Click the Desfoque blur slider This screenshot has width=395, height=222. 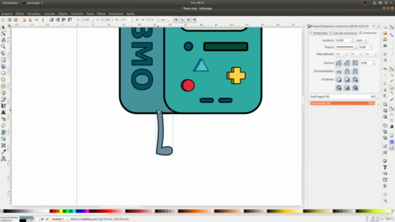[x=343, y=97]
